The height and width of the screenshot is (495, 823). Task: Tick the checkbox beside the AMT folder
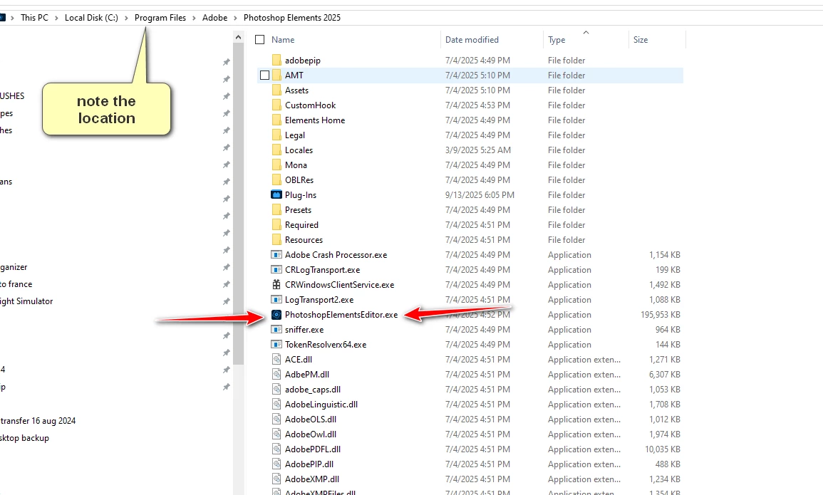pos(264,75)
